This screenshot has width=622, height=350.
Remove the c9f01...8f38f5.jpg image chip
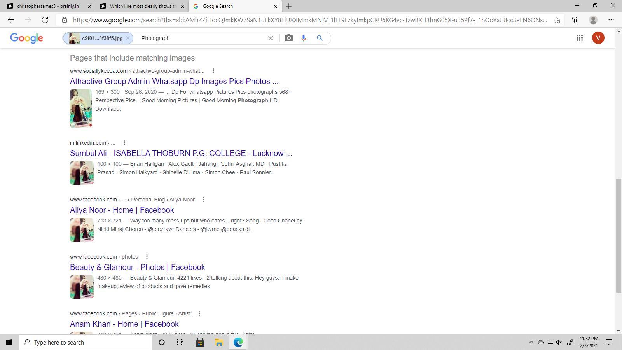pyautogui.click(x=128, y=38)
